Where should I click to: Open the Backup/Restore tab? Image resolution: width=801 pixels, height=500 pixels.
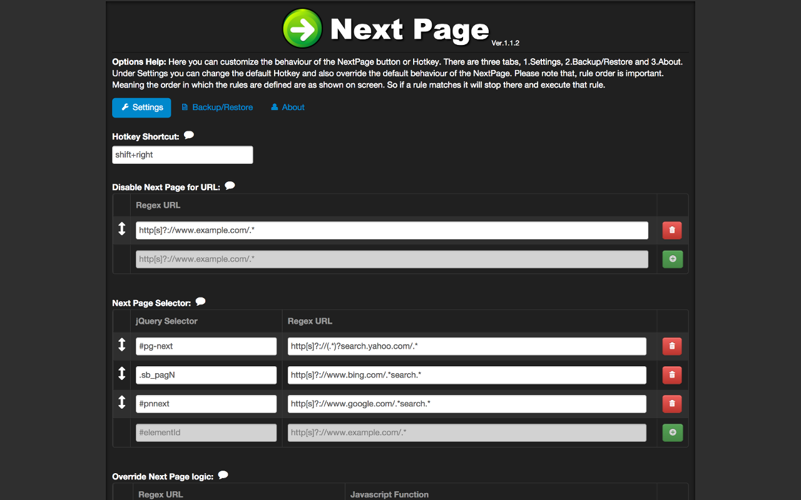217,107
